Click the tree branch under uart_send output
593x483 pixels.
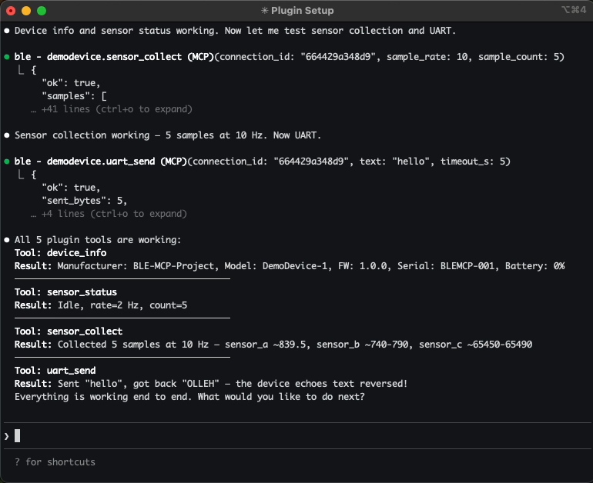click(x=21, y=175)
